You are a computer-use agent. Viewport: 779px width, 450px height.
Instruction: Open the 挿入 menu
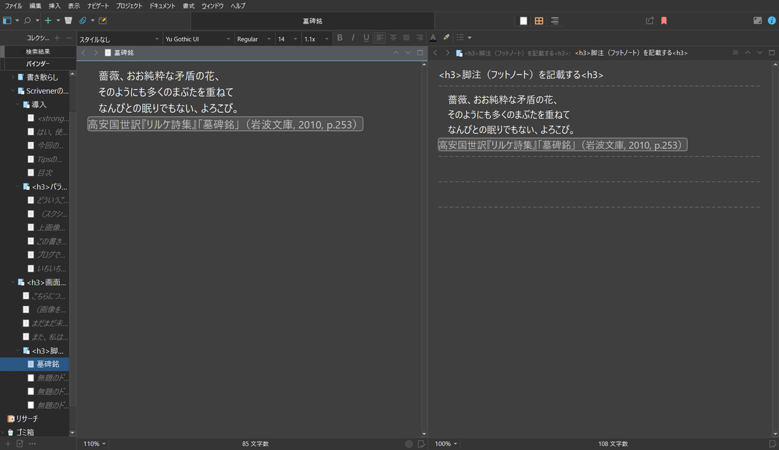(55, 5)
